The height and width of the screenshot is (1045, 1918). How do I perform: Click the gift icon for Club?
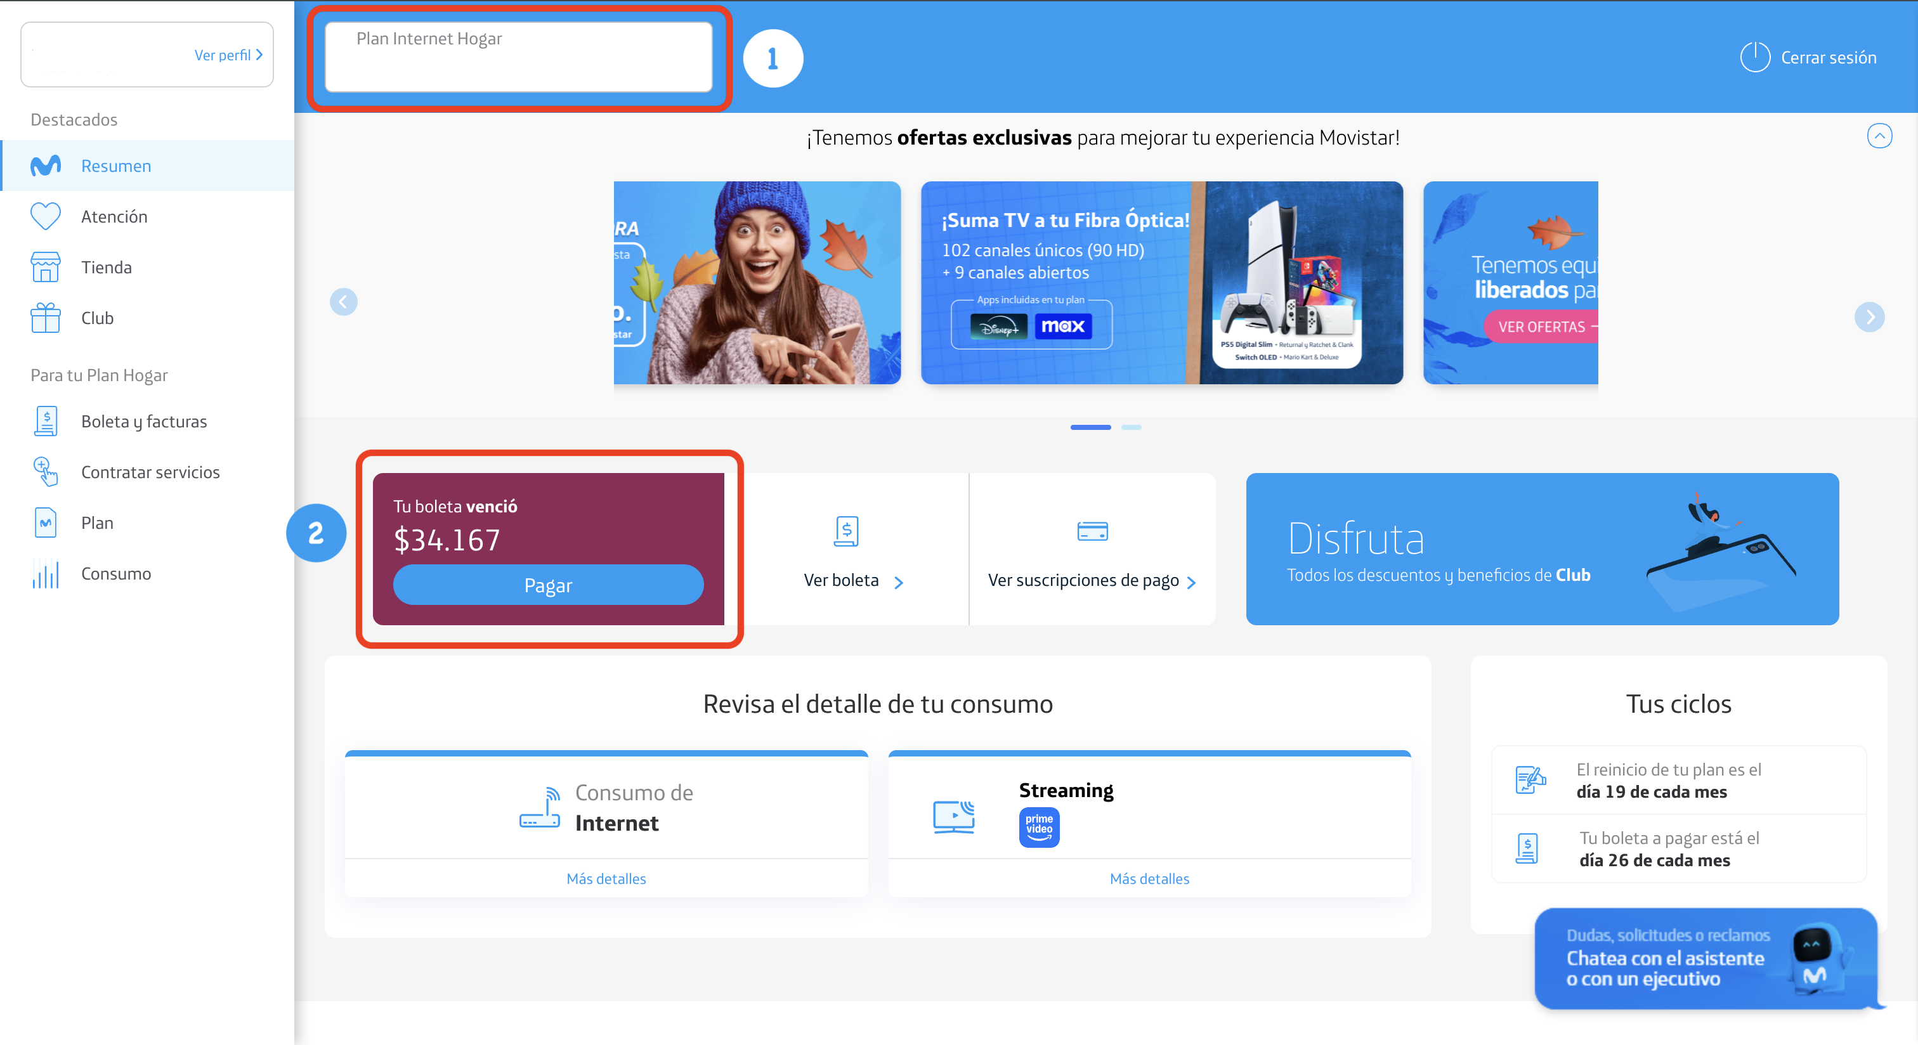click(46, 318)
